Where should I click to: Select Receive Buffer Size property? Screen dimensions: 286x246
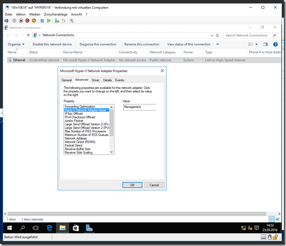pyautogui.click(x=77, y=149)
